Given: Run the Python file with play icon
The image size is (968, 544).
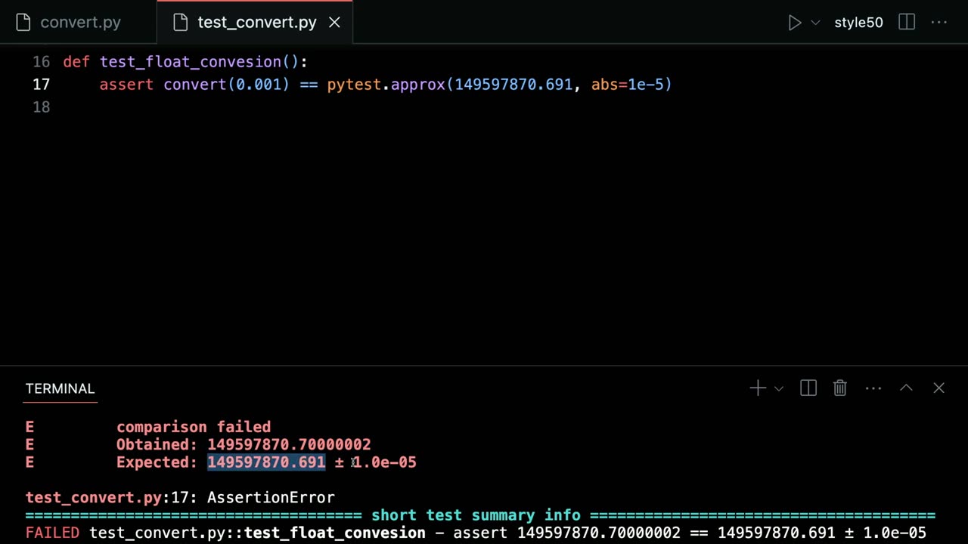Looking at the screenshot, I should (794, 23).
